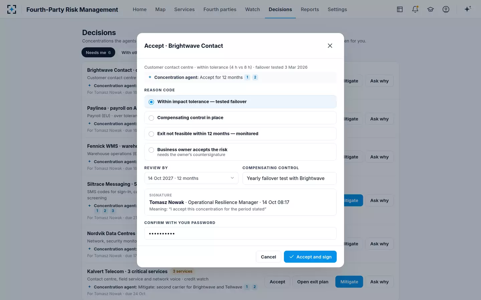Viewport: 481px width, 300px height.
Task: Click Ask why for Kalvert Telecom
Action: [379, 282]
